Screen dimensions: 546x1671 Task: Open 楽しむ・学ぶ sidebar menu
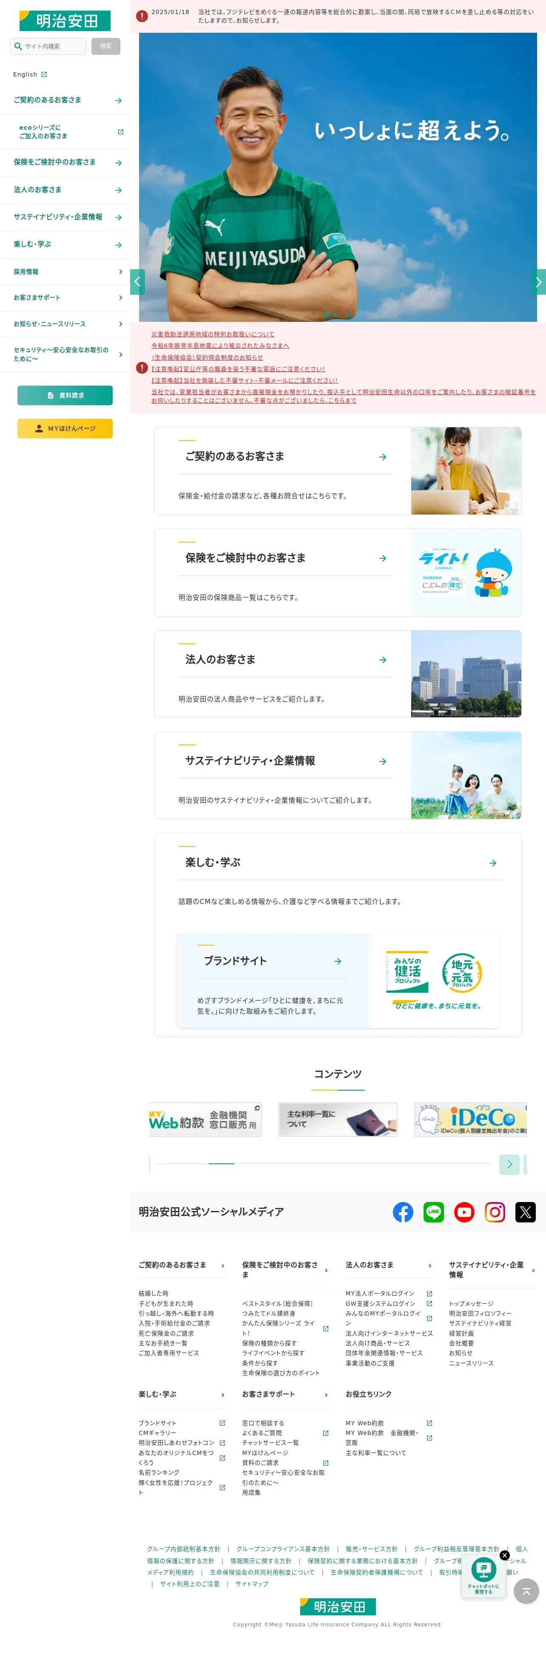click(x=65, y=244)
